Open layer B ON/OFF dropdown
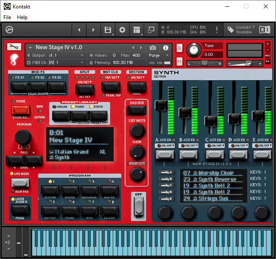Screen dimensions: 276x259 pos(189,146)
